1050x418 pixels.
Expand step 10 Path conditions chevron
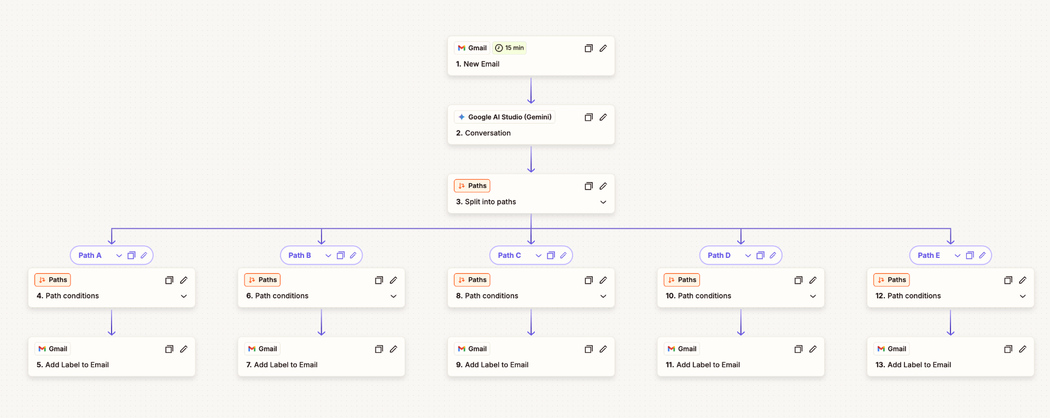click(813, 296)
